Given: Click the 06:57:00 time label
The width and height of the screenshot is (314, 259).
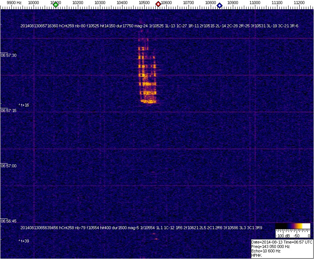Looking at the screenshot, I should [8, 166].
